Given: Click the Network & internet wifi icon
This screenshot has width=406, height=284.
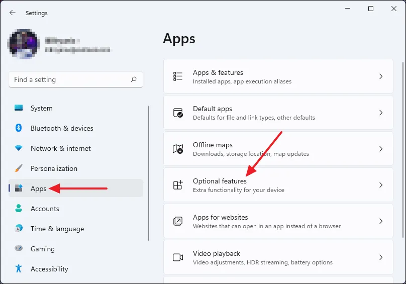Looking at the screenshot, I should [x=19, y=148].
